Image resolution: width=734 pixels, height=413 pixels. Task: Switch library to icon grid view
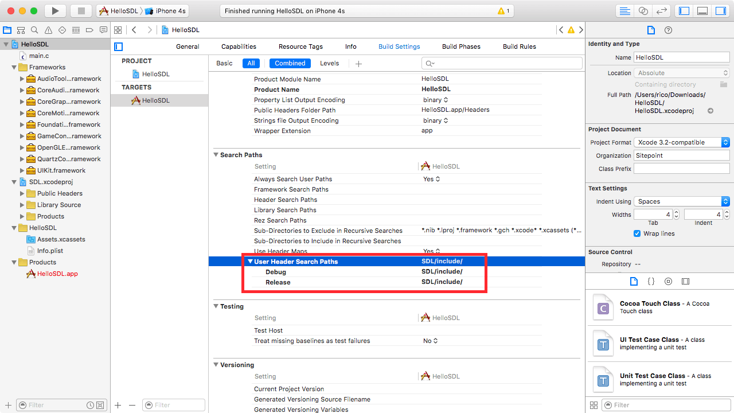594,405
